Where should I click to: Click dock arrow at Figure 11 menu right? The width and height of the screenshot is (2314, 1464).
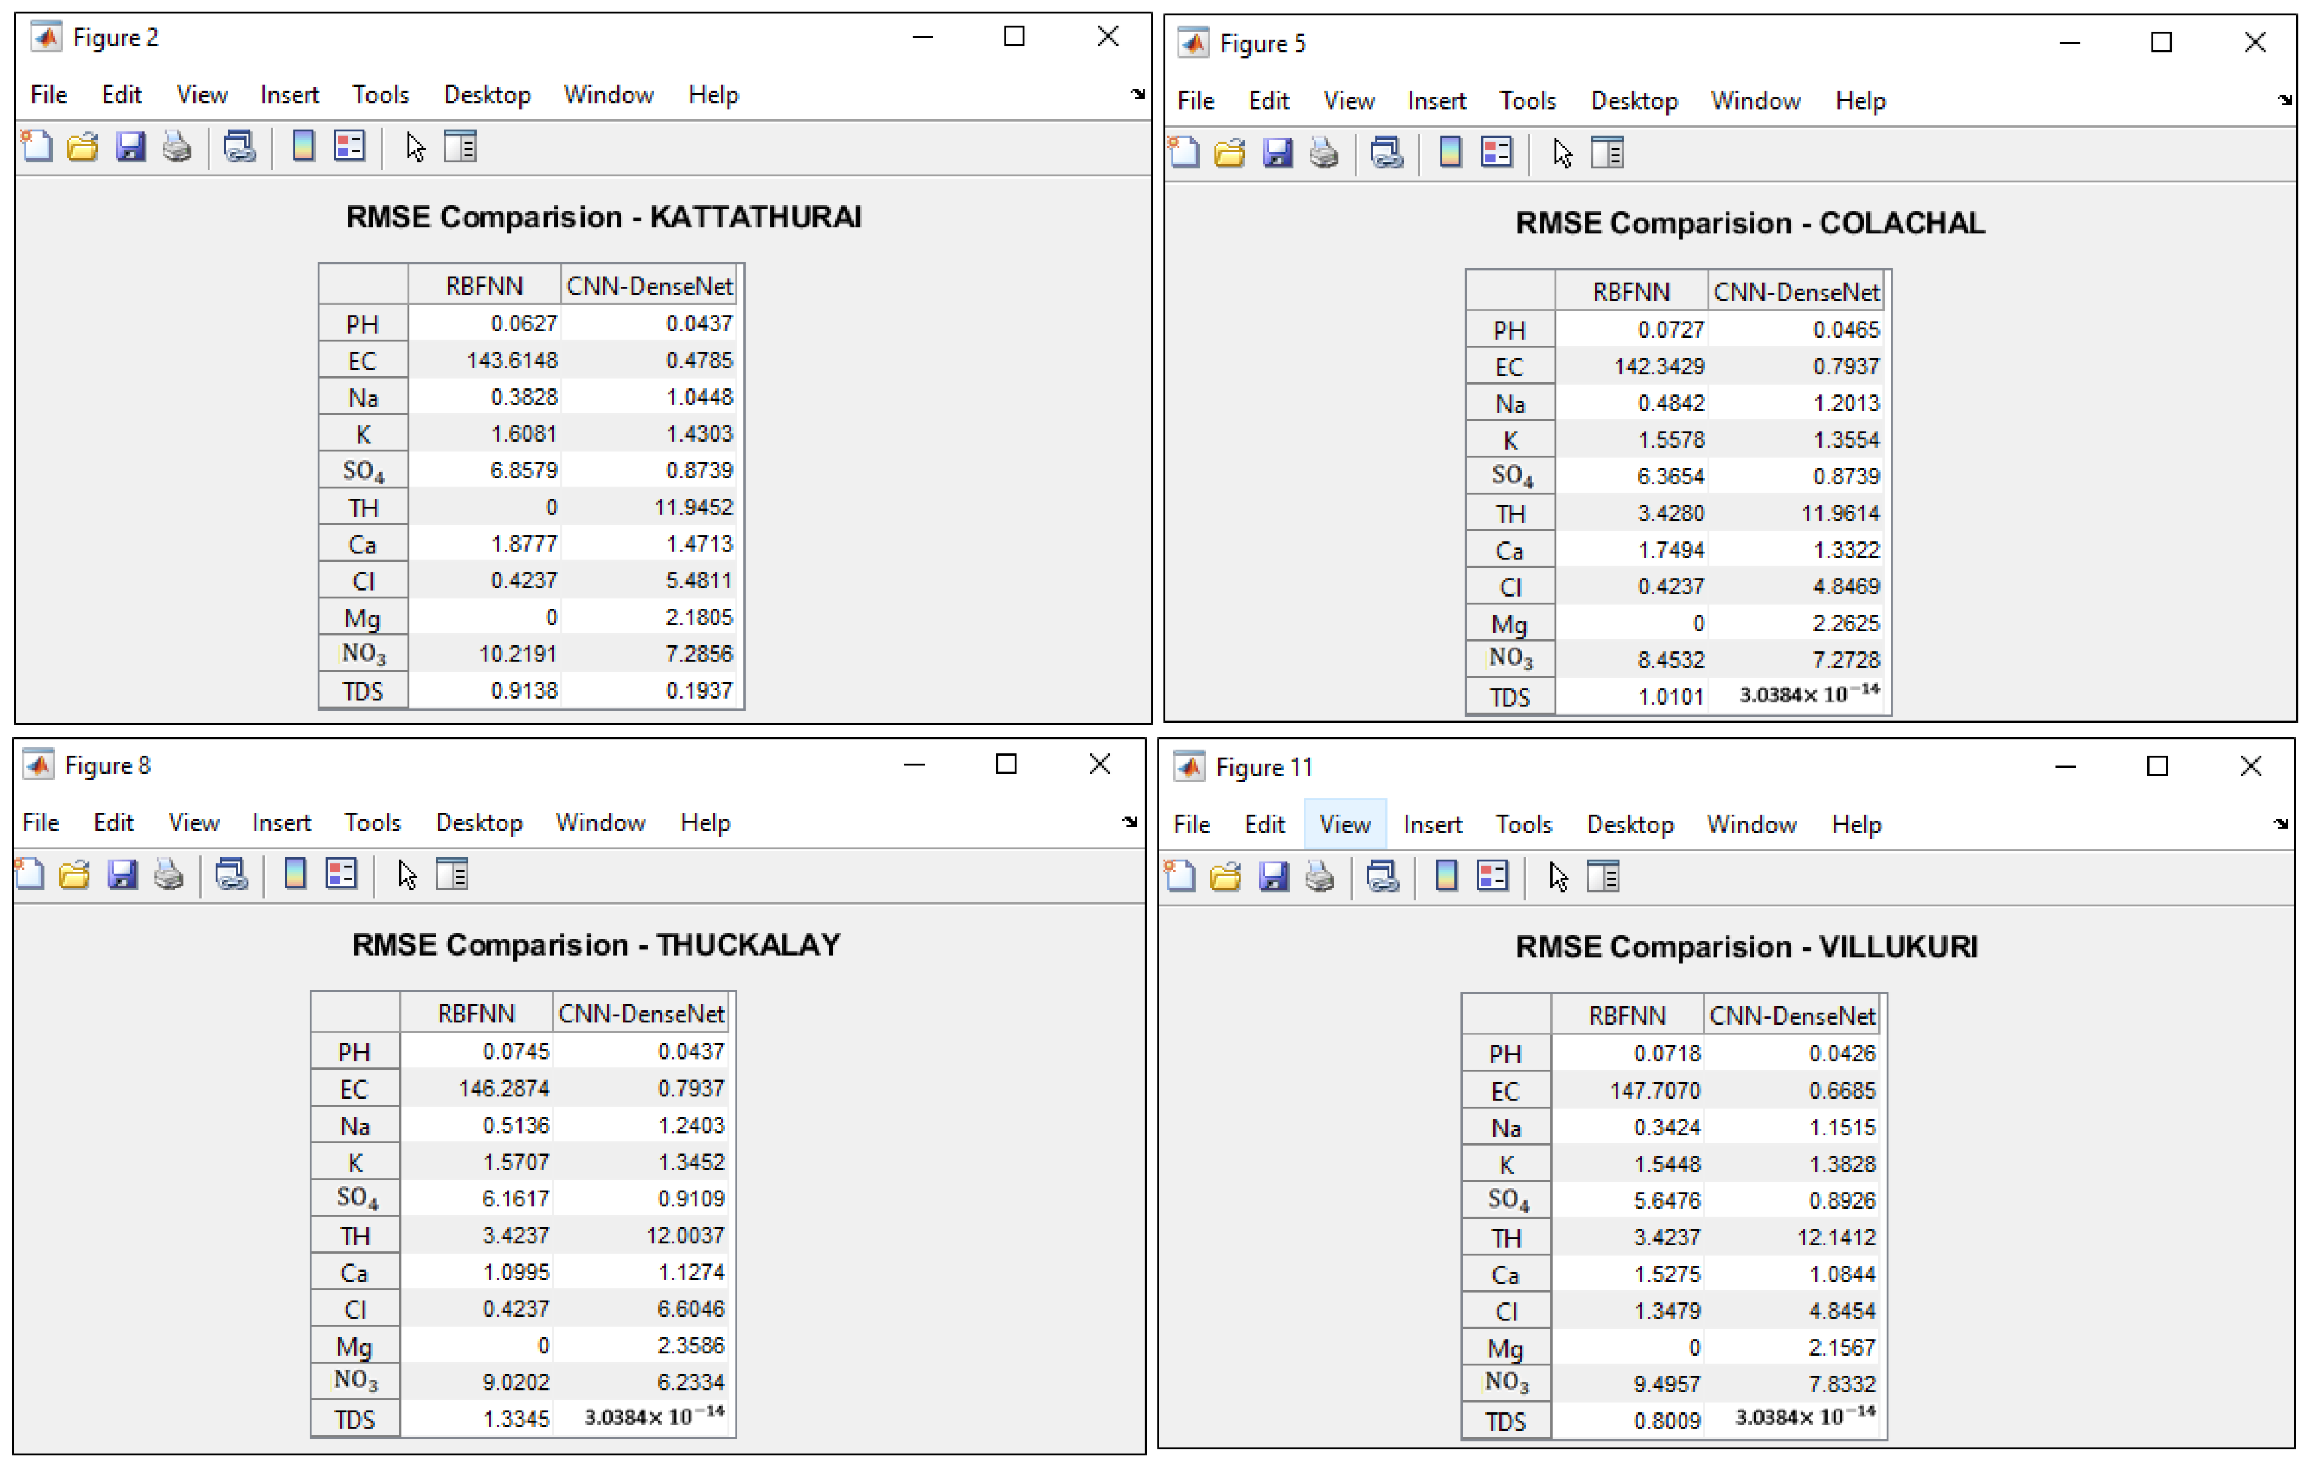pos(2281,824)
